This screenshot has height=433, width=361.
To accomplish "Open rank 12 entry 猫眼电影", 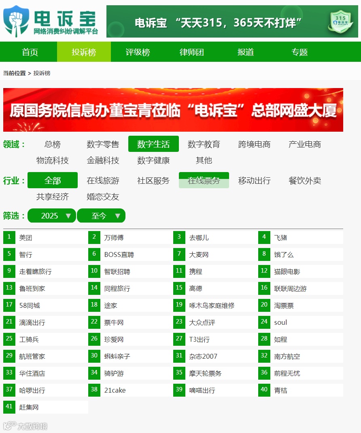I will click(301, 271).
